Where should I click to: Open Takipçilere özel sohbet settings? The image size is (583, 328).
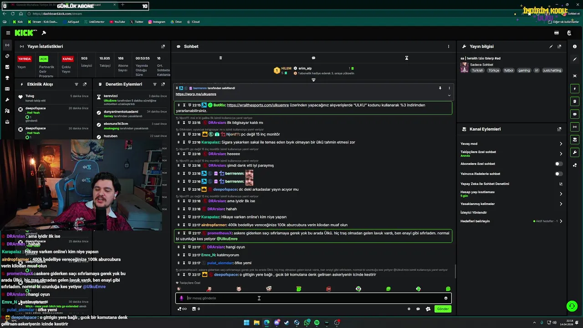[511, 154]
